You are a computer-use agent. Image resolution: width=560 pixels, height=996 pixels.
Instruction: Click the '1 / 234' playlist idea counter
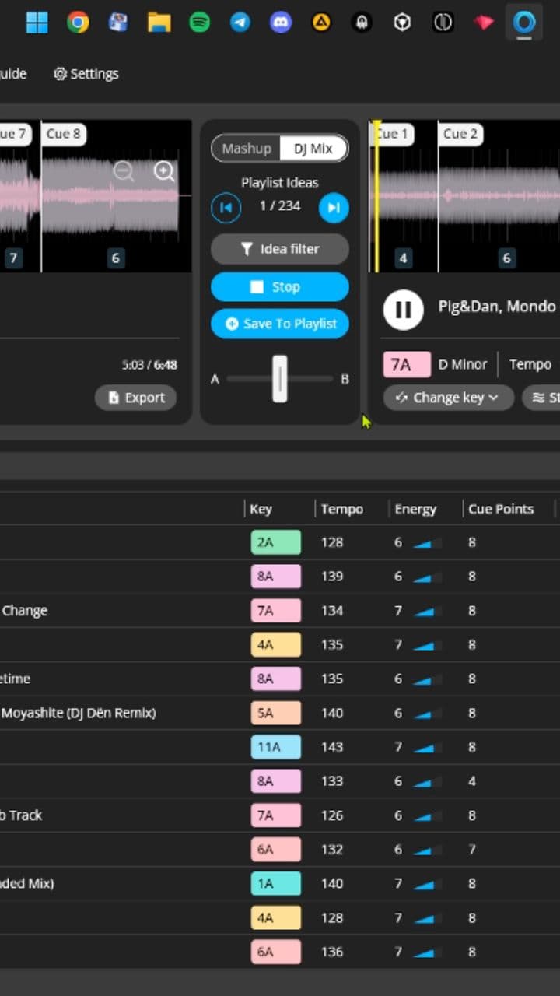280,206
